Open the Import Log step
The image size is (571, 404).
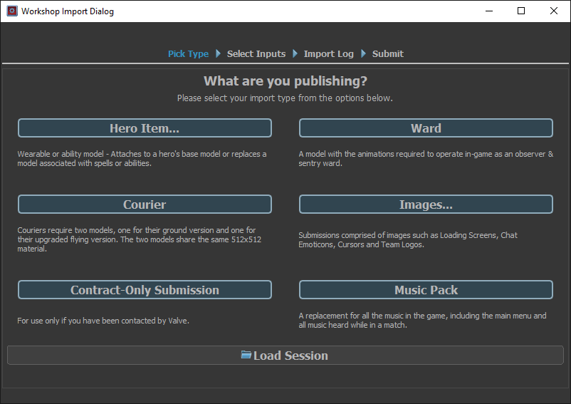click(x=328, y=53)
